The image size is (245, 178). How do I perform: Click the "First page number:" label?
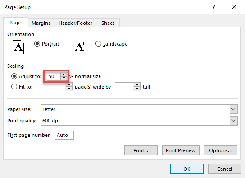(29, 135)
